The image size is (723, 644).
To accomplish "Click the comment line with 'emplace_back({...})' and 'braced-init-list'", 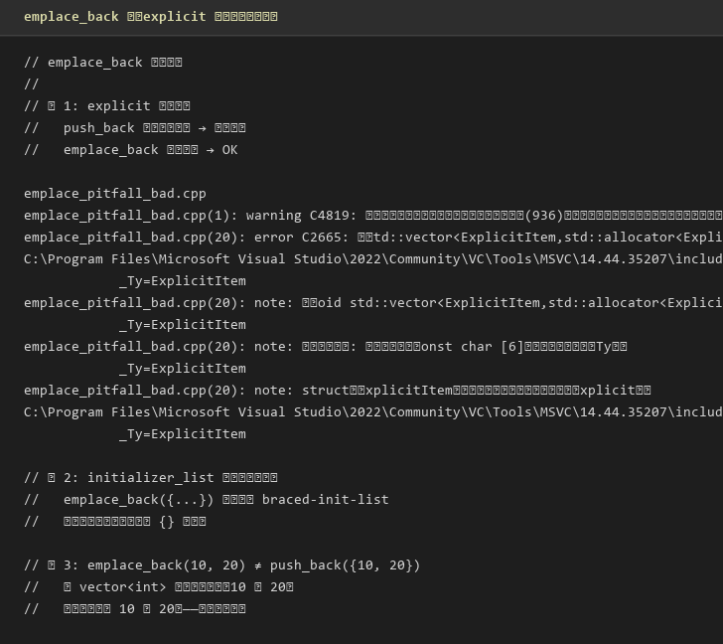I will point(207,500).
